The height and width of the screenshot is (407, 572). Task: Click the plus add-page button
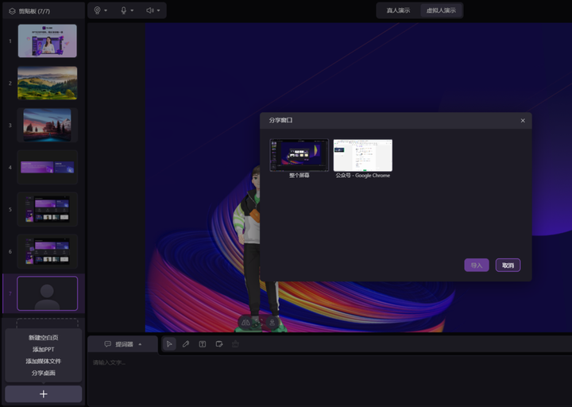[x=44, y=393]
